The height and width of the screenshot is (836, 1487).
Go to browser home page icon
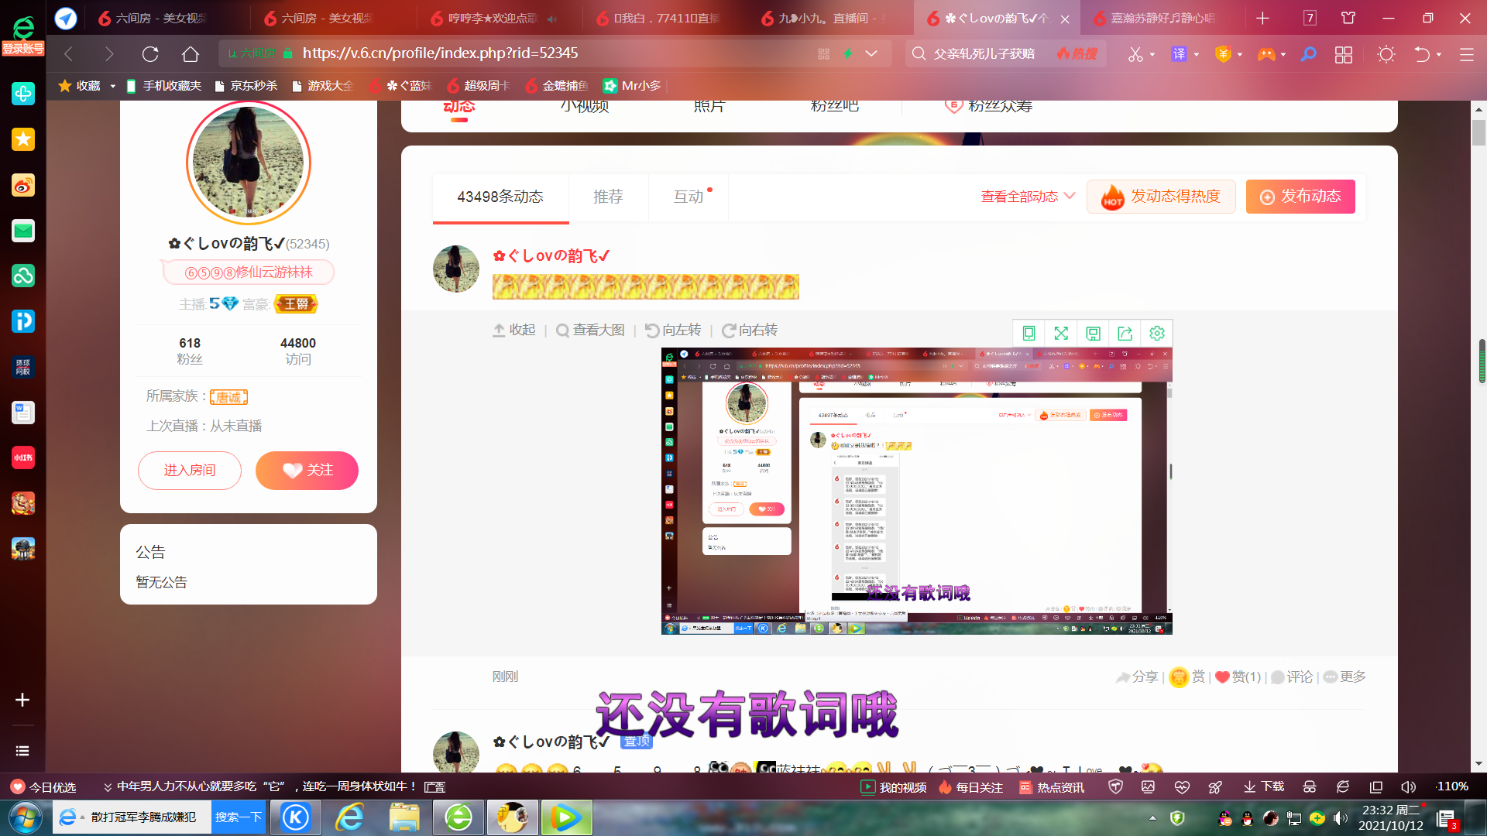coord(191,53)
